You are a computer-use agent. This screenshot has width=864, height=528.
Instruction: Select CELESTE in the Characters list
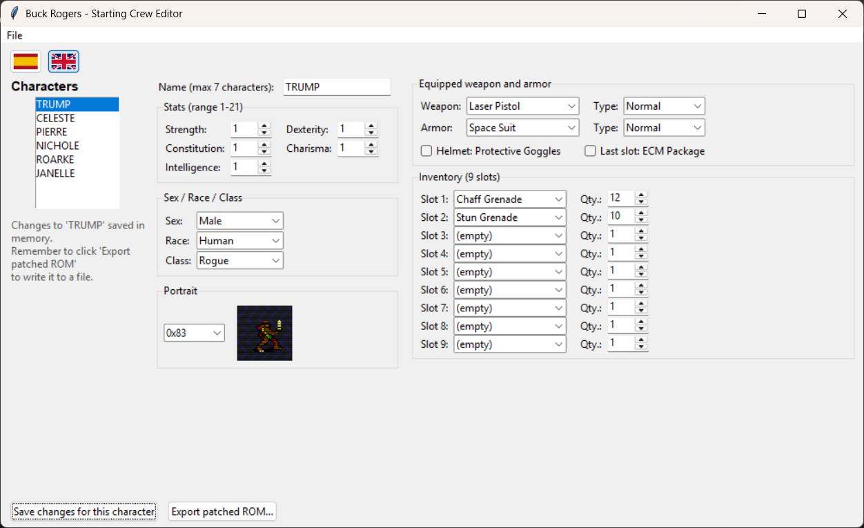coord(77,118)
